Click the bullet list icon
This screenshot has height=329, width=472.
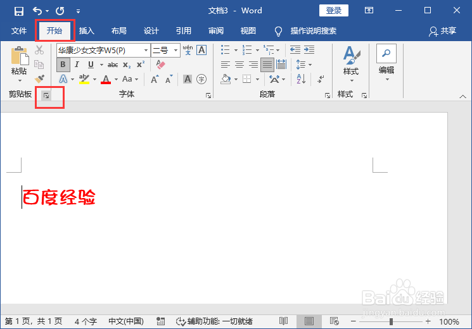225,50
